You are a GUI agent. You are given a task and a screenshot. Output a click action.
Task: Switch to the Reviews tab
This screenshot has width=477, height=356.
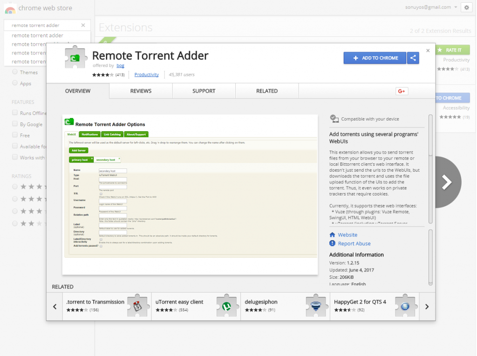pos(141,91)
